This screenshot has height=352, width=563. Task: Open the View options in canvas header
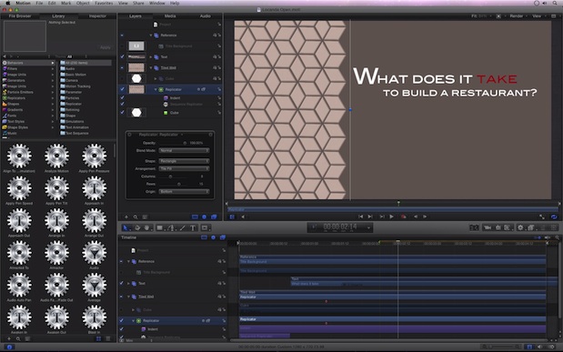pos(538,16)
